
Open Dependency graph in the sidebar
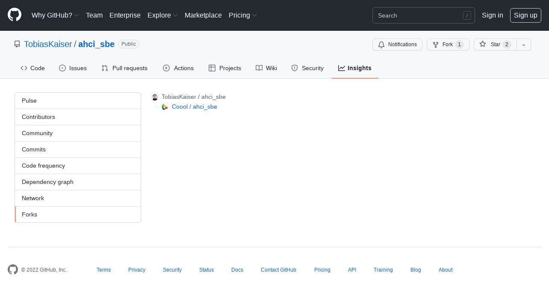[x=78, y=182]
